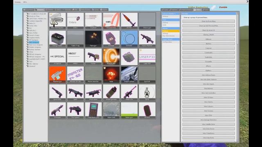Click the Buttons cleanup button
Screen dimensions: 262x147
point(208,44)
